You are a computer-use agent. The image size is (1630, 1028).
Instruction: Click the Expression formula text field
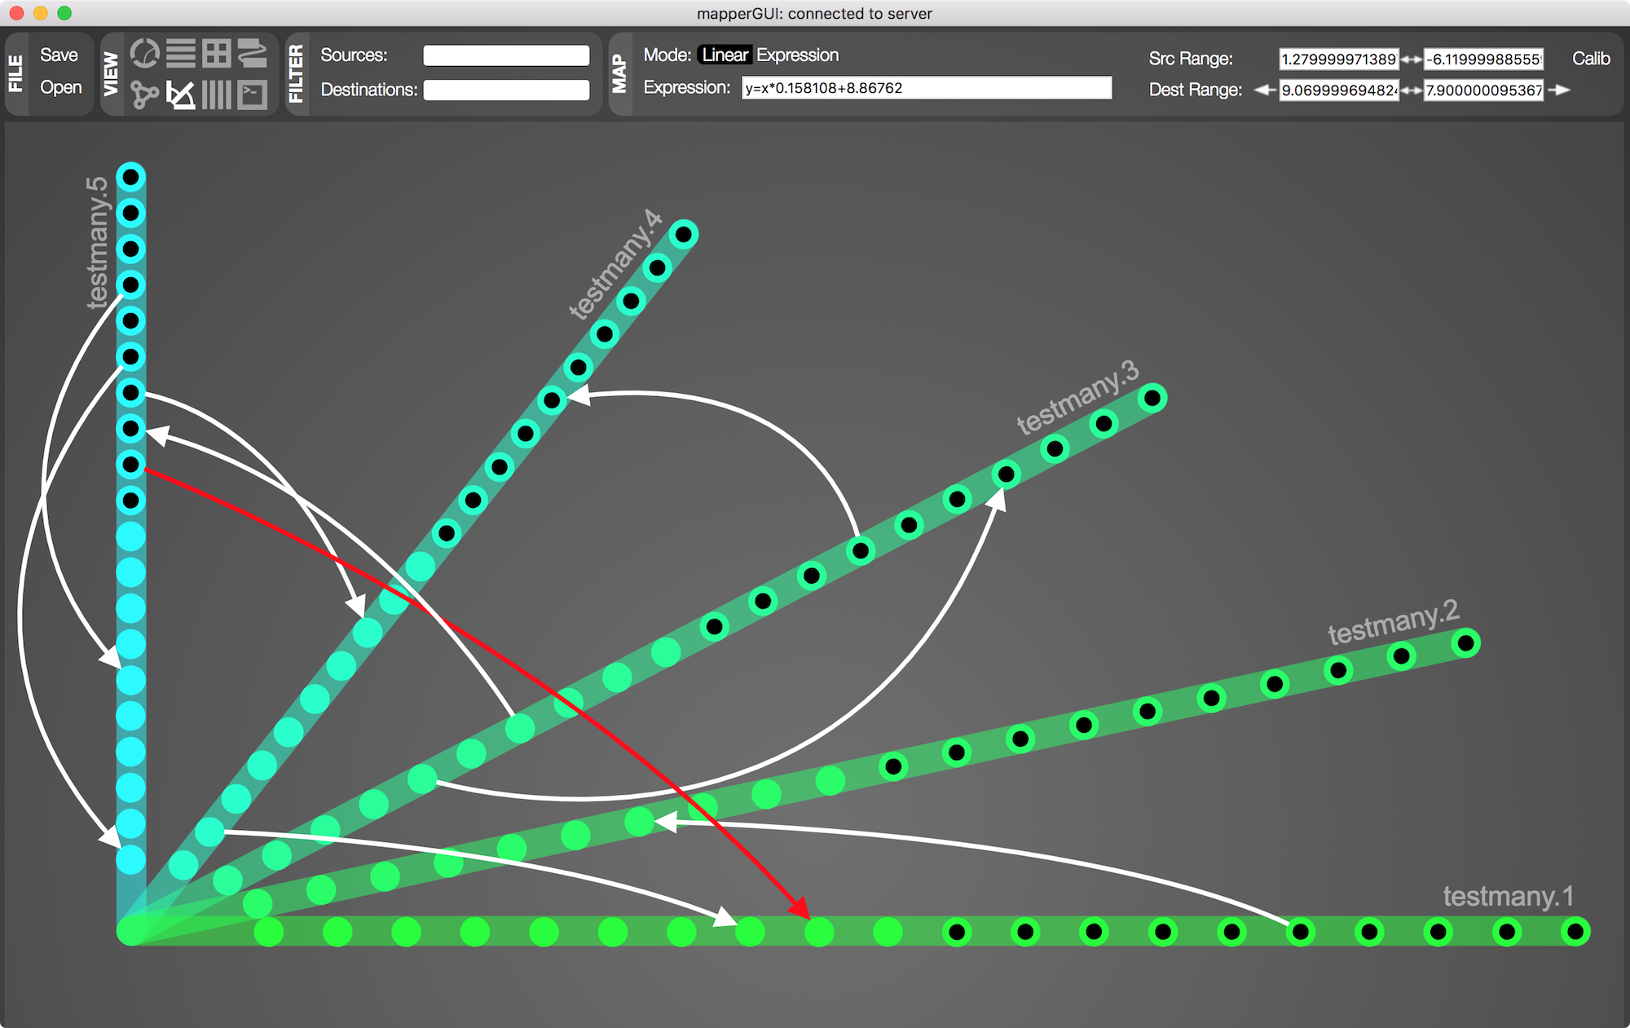click(926, 88)
